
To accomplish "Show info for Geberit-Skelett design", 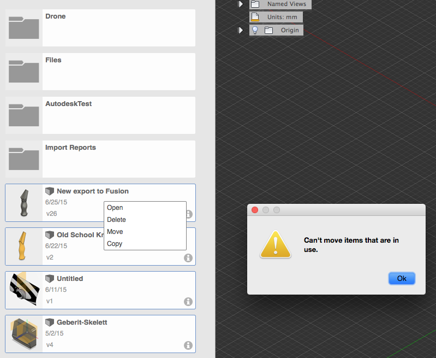I will [x=188, y=345].
